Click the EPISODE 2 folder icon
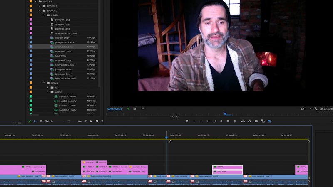This screenshot has width=333, height=187. 44,11
